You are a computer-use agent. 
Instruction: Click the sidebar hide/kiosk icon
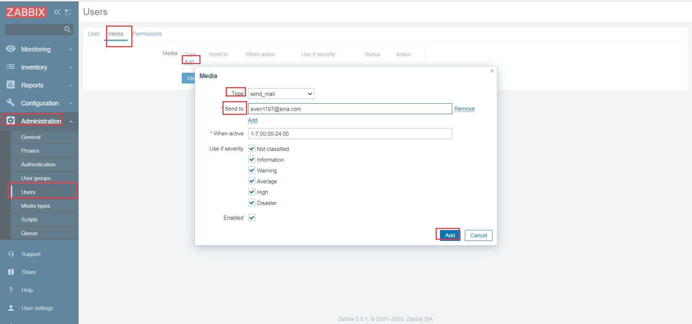68,12
